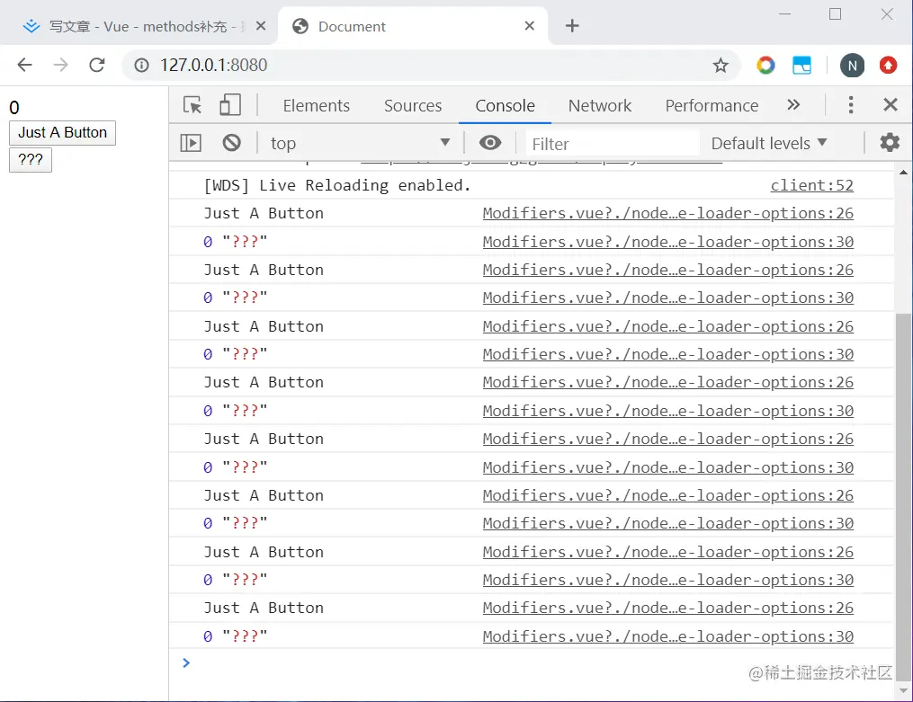
Task: Click the ??? button on the page
Action: coord(31,159)
